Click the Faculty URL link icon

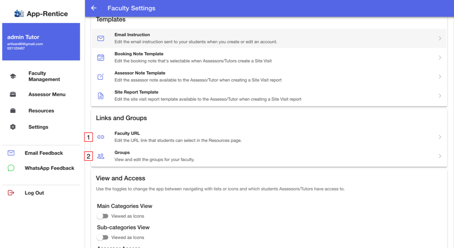(x=101, y=137)
